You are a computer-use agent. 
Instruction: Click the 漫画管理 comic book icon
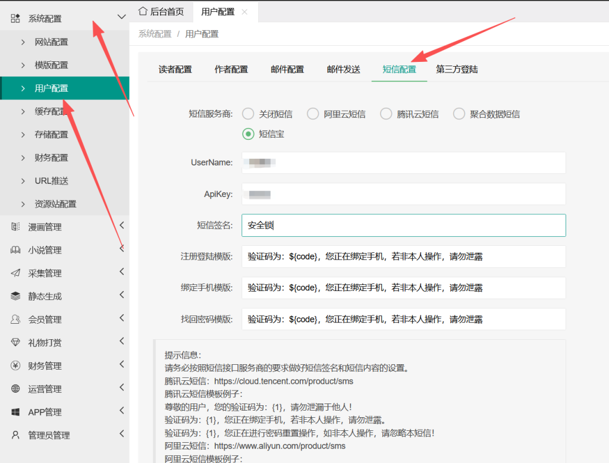point(15,227)
